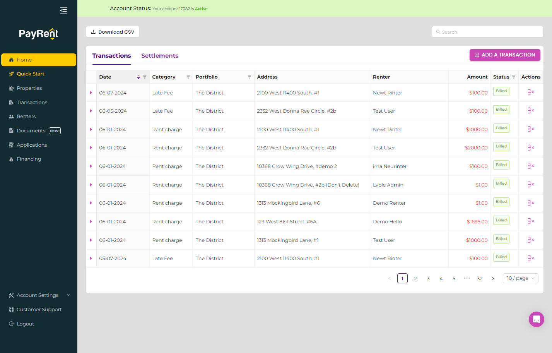This screenshot has height=353, width=552.
Task: Click the next page arrow
Action: (x=493, y=278)
